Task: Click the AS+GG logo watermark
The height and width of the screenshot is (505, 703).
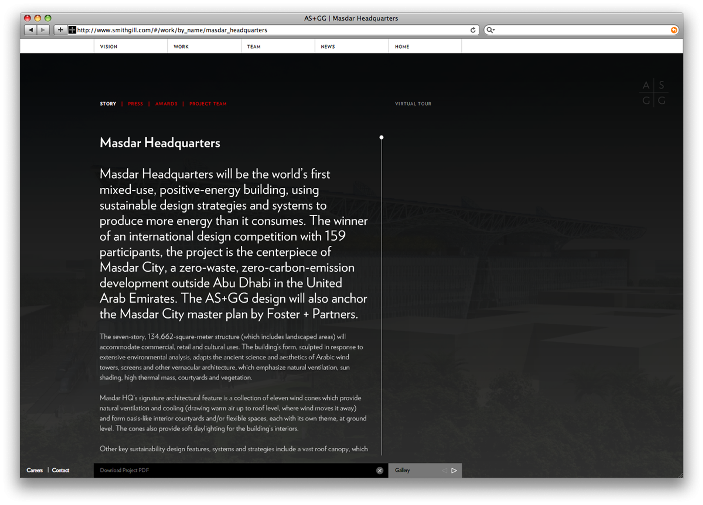Action: (x=654, y=93)
